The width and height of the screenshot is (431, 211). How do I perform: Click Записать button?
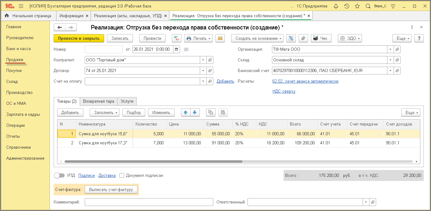pyautogui.click(x=120, y=38)
